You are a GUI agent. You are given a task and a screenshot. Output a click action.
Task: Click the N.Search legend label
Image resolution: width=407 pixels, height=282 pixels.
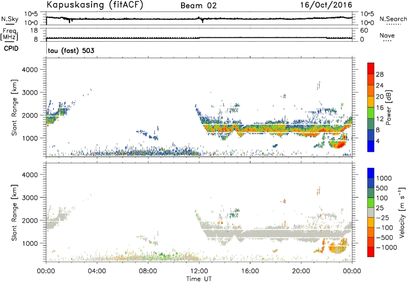(393, 19)
